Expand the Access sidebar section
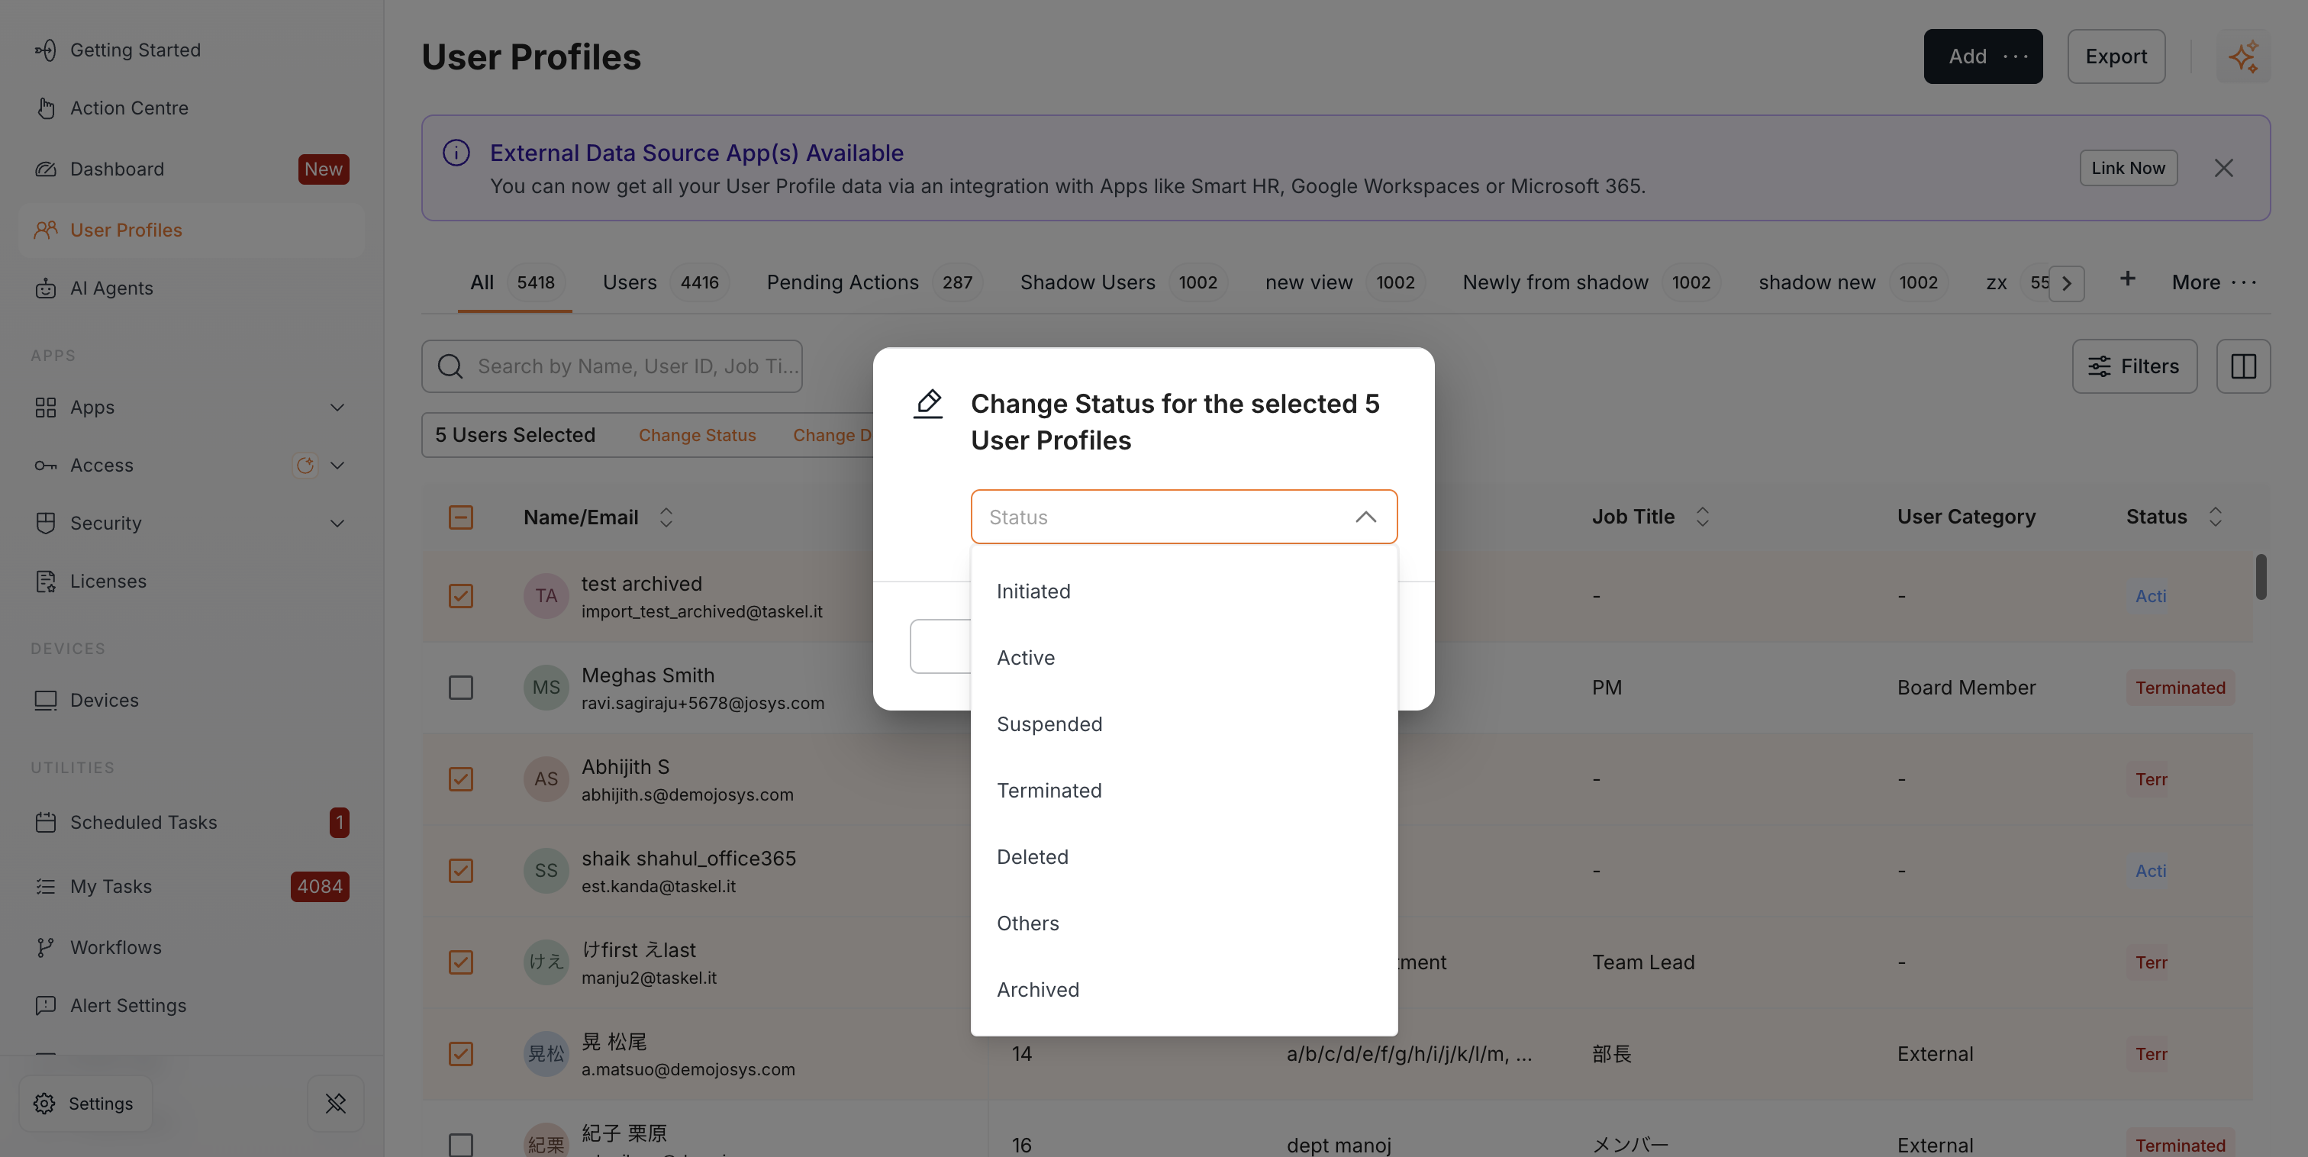Screen dimensions: 2308x1157 pos(337,466)
